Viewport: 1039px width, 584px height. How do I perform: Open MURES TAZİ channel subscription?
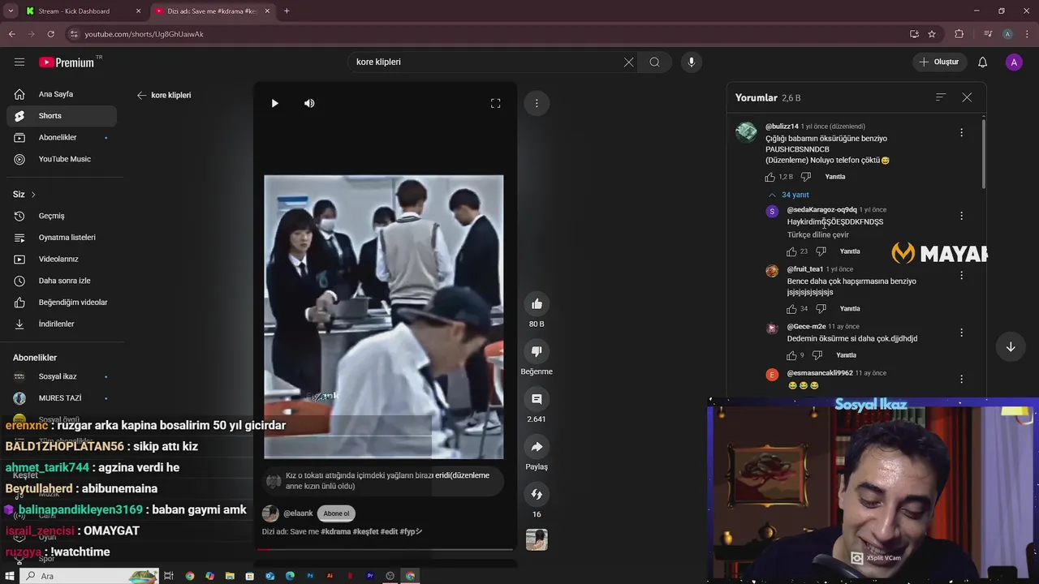click(x=62, y=398)
